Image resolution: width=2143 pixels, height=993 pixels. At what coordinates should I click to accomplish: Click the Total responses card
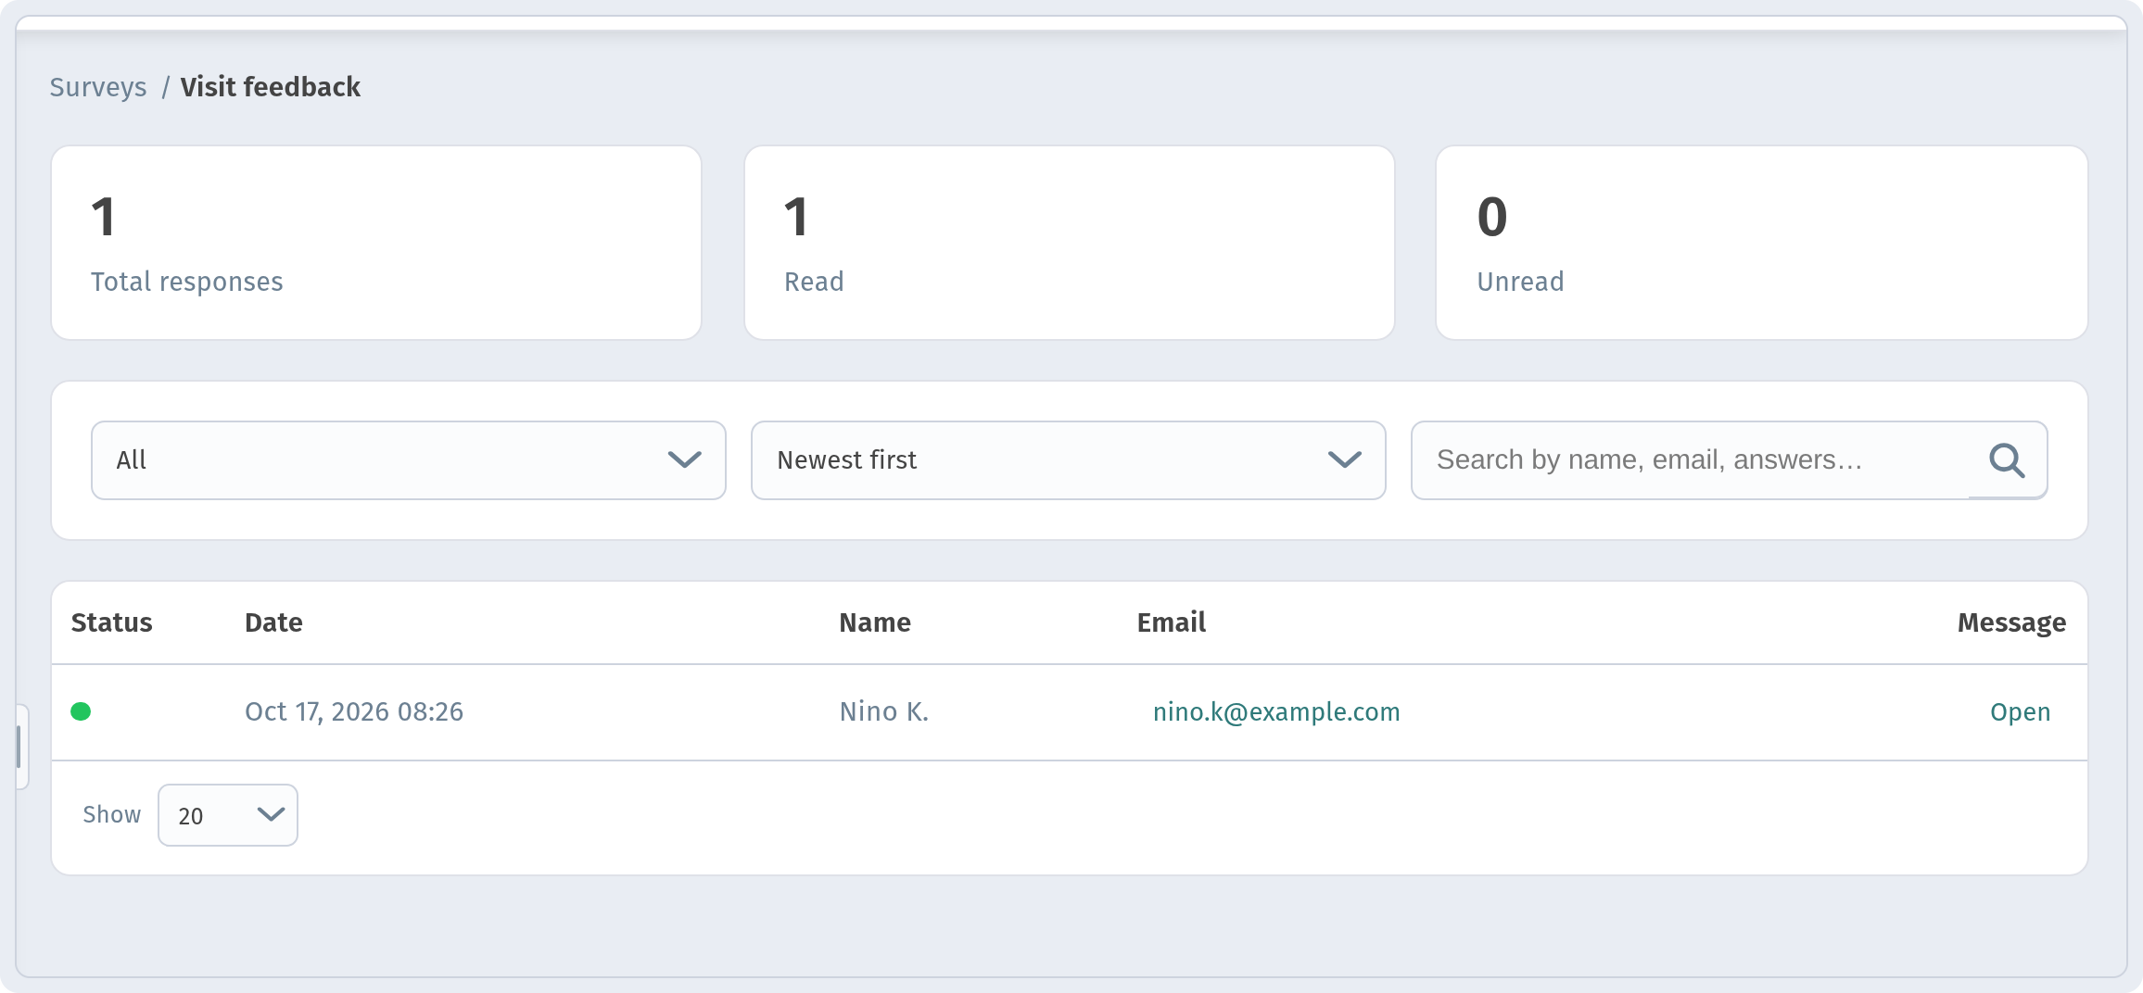coord(376,243)
